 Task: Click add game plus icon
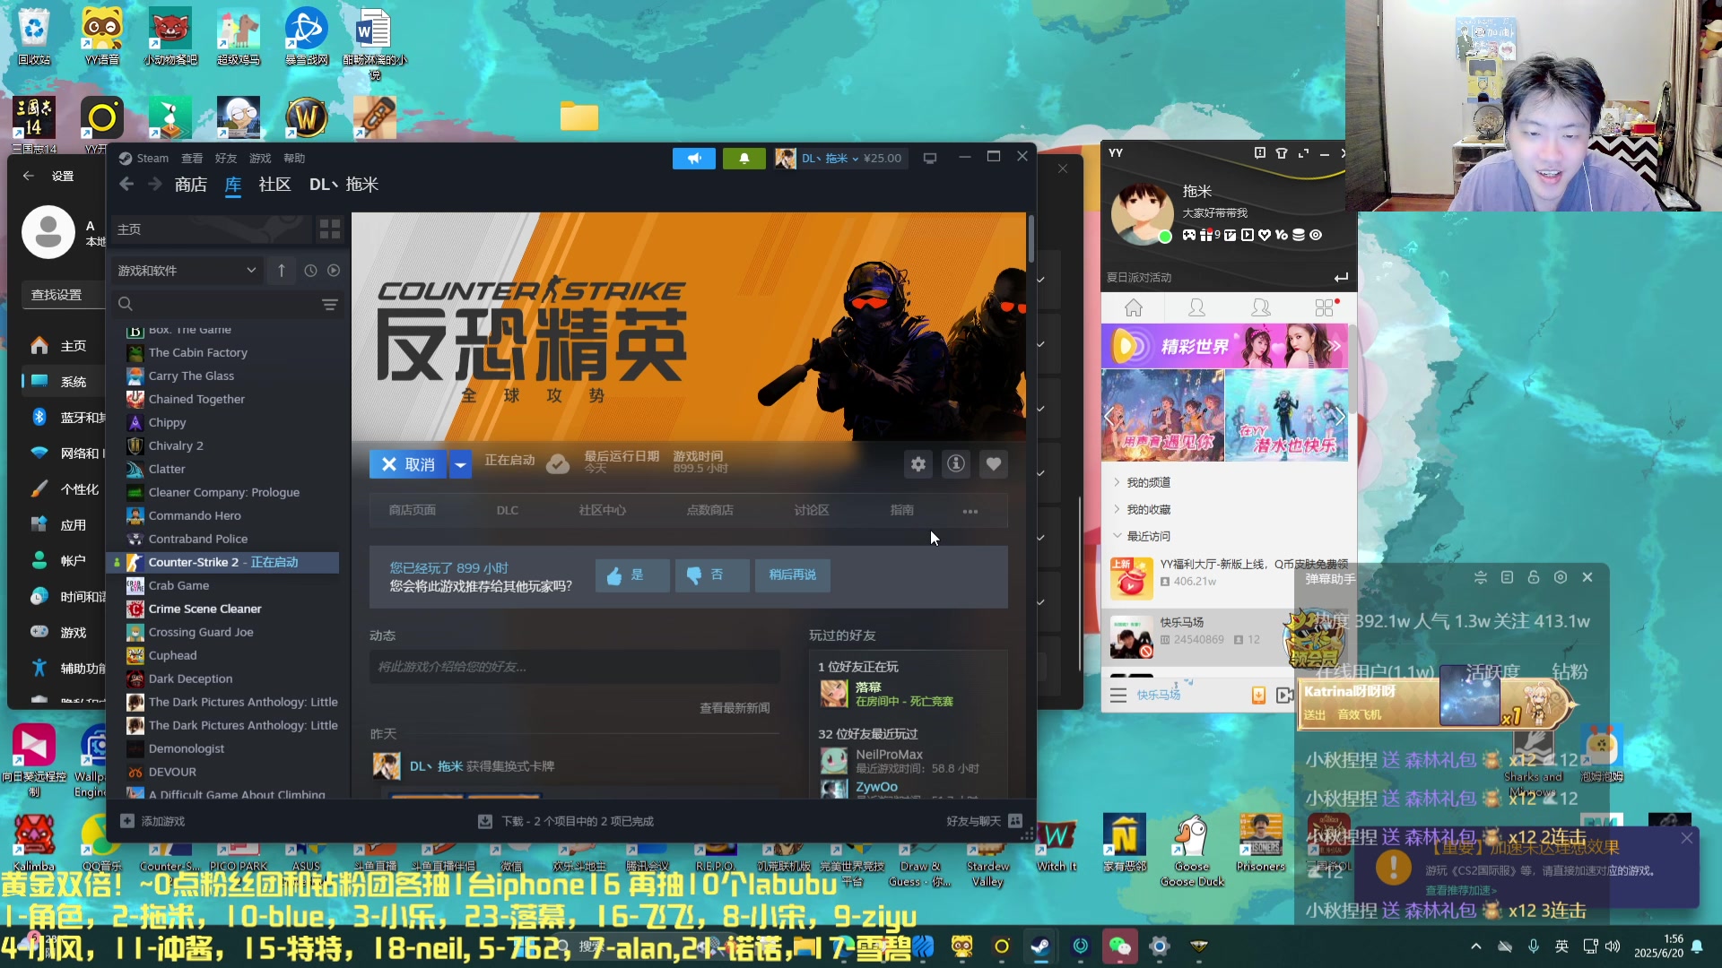click(127, 821)
